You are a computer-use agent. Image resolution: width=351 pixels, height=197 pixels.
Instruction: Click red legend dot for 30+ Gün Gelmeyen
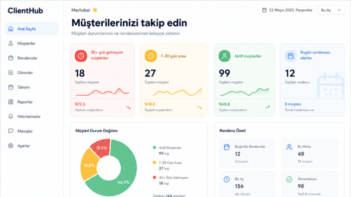click(x=154, y=177)
